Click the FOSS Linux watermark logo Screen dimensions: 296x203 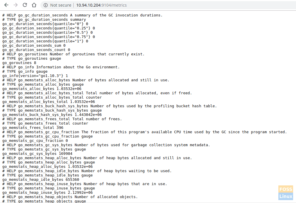286,193
